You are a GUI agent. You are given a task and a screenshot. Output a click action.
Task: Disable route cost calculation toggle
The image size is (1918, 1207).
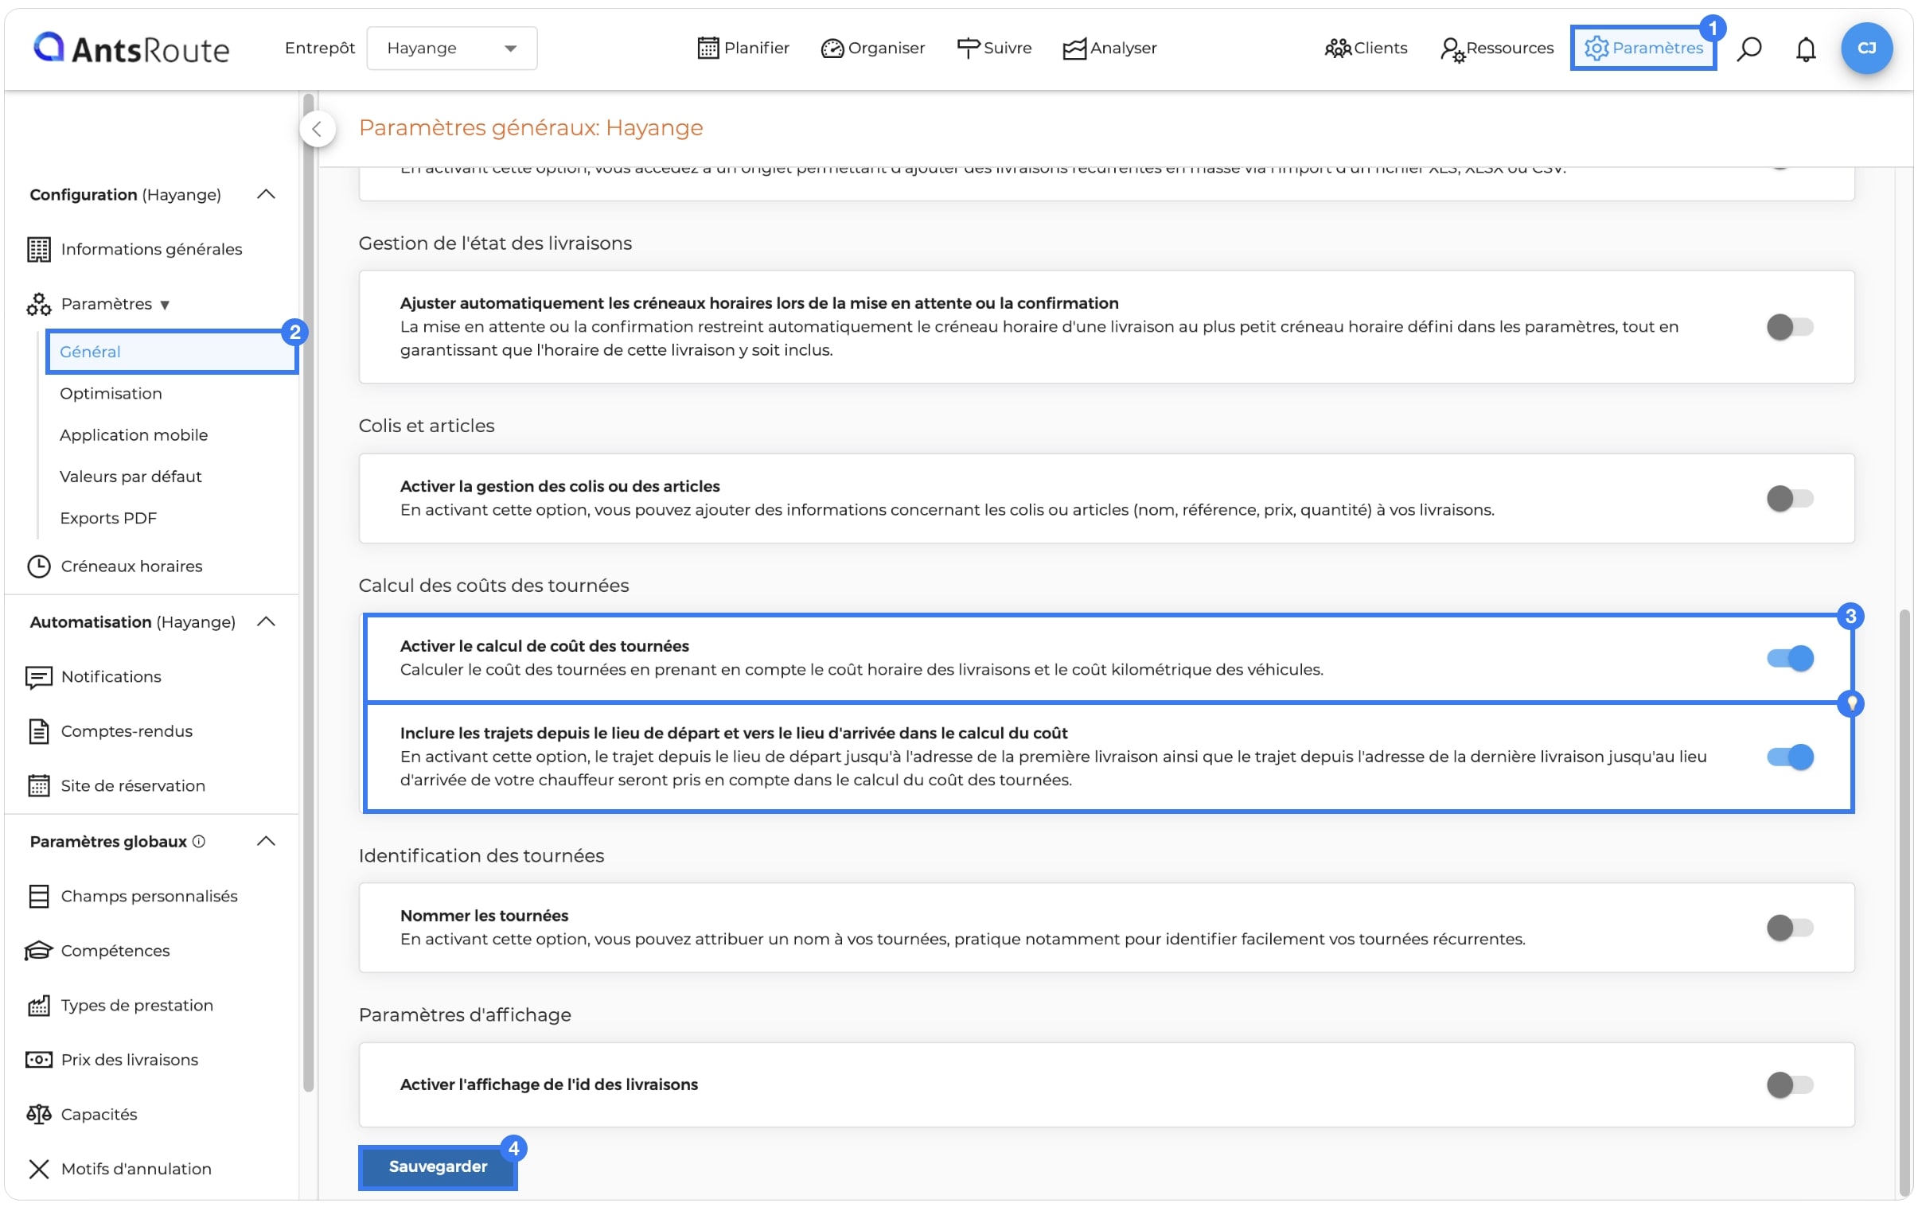click(x=1789, y=659)
